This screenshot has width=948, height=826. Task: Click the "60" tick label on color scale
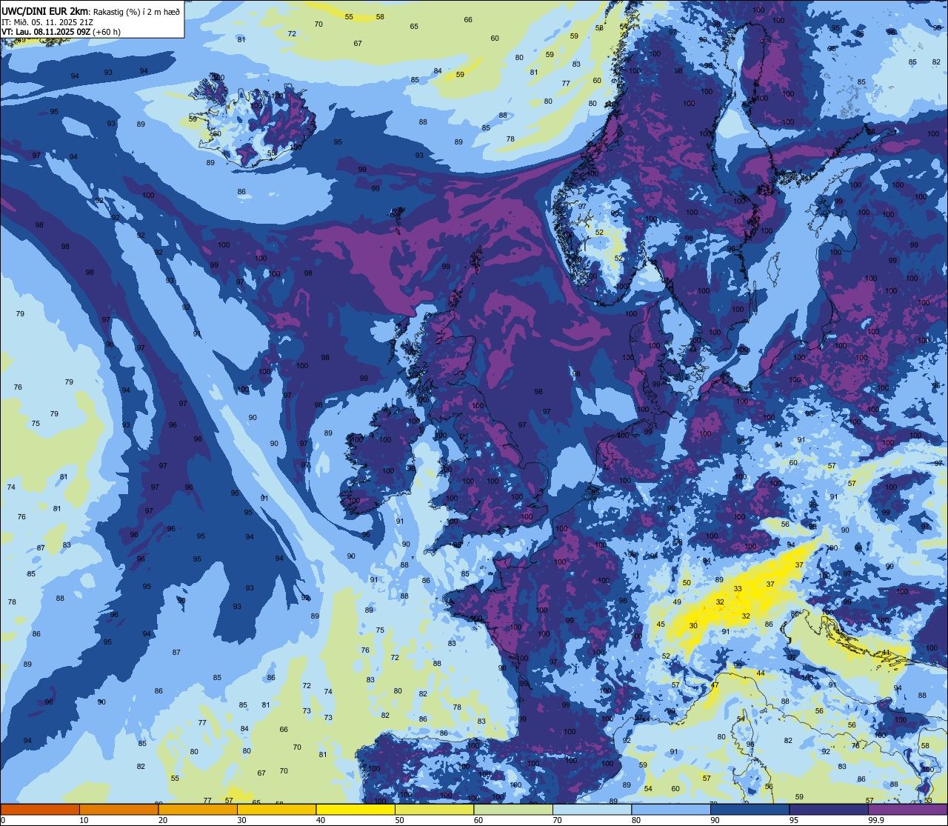[478, 820]
